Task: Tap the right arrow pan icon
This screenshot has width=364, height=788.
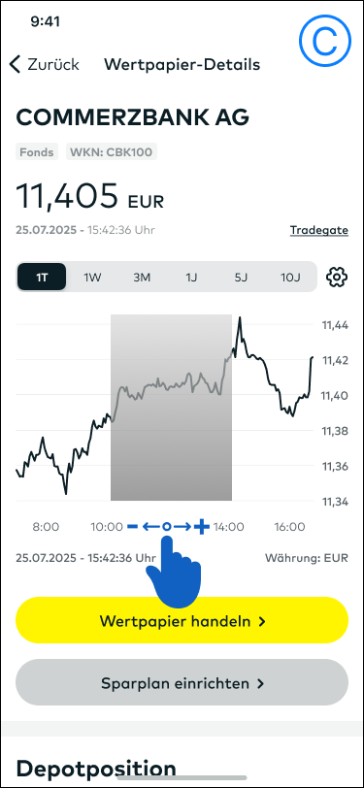Action: coord(182,527)
